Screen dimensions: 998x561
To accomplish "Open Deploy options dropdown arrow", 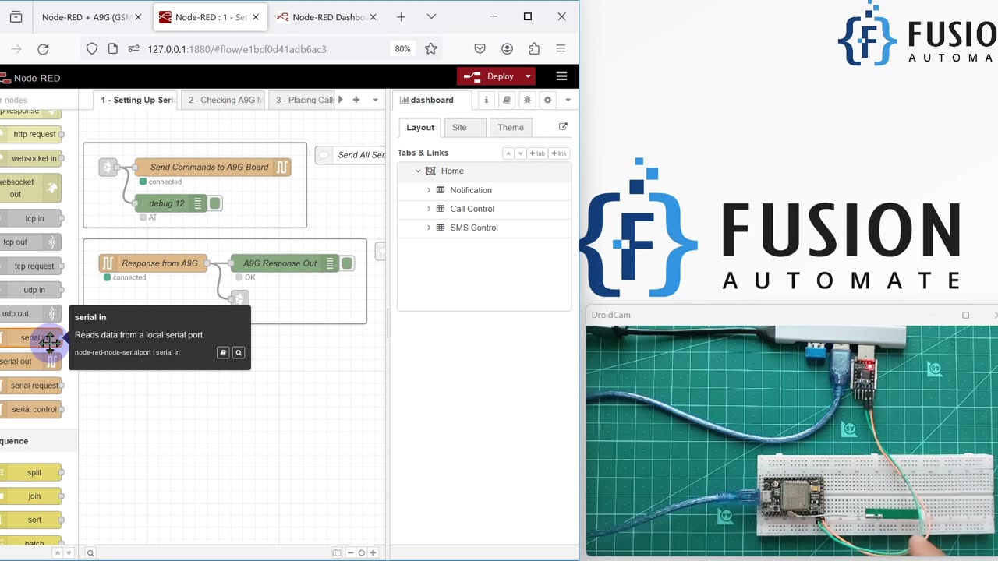I will (528, 76).
